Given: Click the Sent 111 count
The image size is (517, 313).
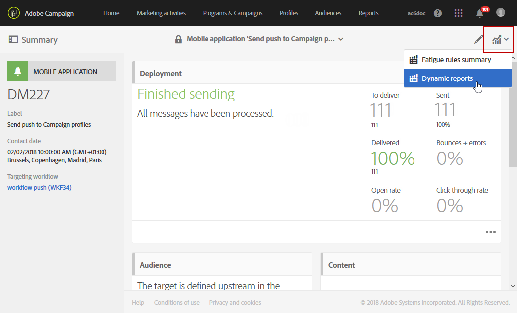Looking at the screenshot, I should [445, 110].
